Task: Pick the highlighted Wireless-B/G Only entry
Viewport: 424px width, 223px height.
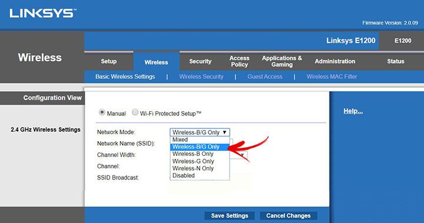Action: [x=200, y=147]
